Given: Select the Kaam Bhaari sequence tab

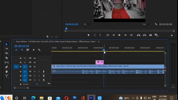Looking at the screenshot, I should point(56,42).
